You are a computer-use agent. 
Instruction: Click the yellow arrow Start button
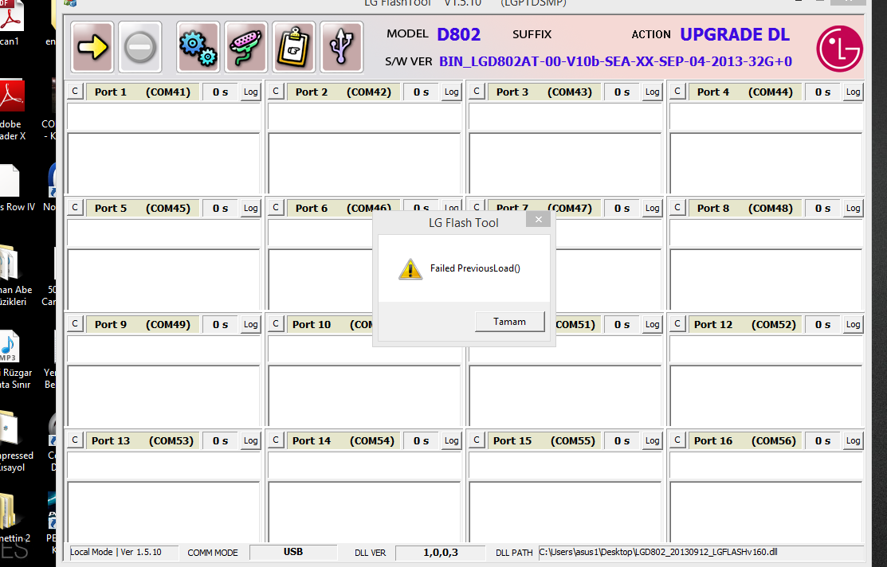pyautogui.click(x=92, y=47)
